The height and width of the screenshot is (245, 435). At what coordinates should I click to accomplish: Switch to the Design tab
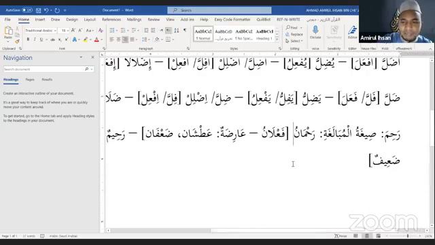pyautogui.click(x=72, y=20)
